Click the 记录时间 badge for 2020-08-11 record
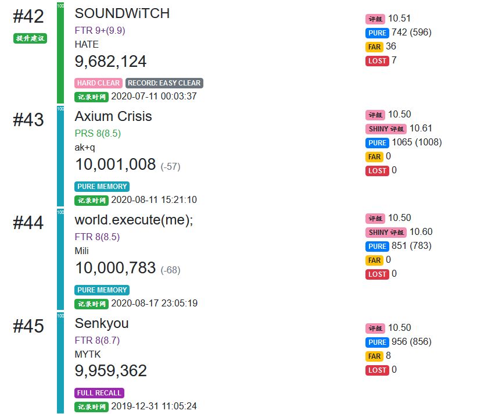 pyautogui.click(x=91, y=201)
